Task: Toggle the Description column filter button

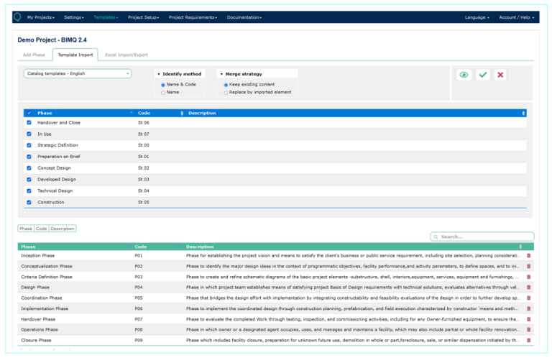Action: (x=63, y=229)
